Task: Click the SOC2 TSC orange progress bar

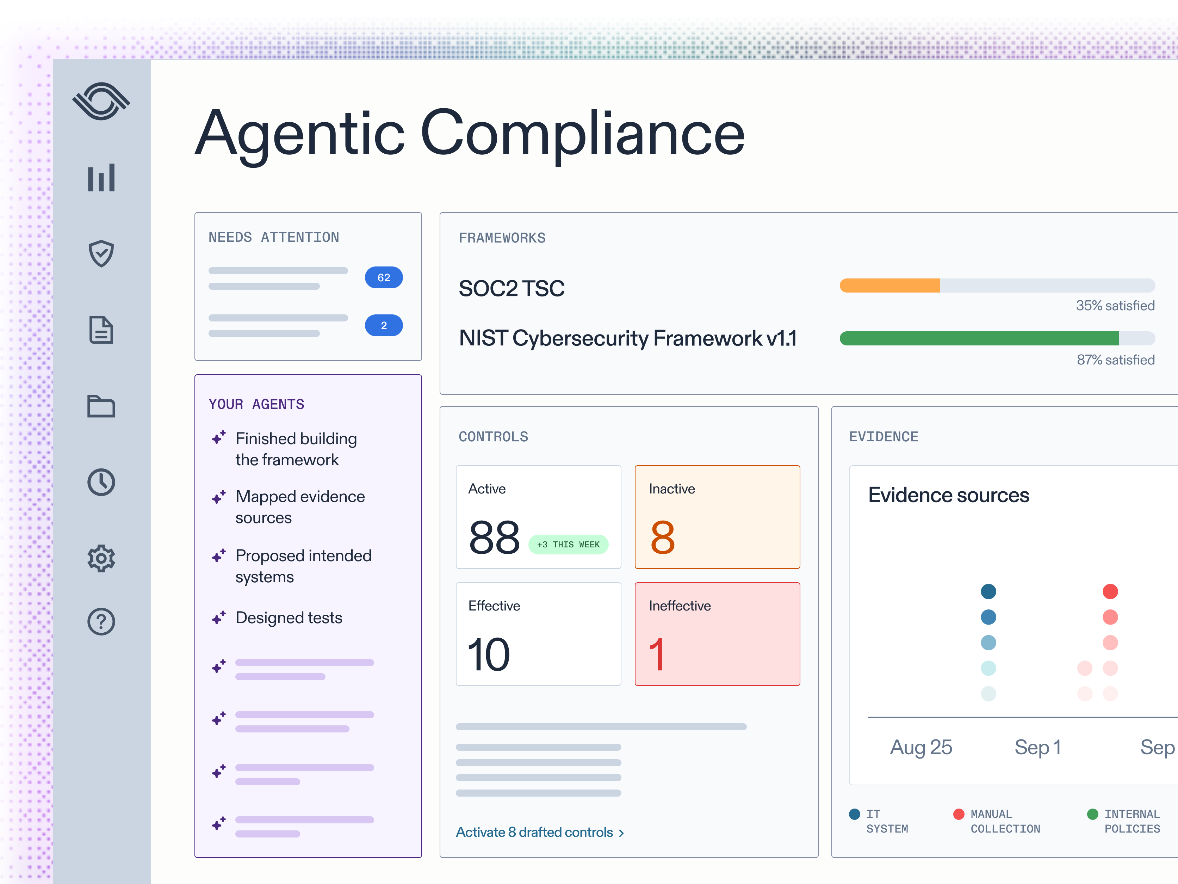Action: coord(997,286)
